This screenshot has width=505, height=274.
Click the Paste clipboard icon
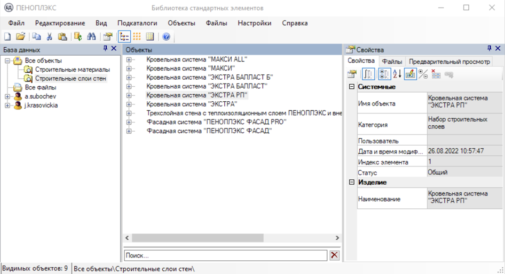62,37
